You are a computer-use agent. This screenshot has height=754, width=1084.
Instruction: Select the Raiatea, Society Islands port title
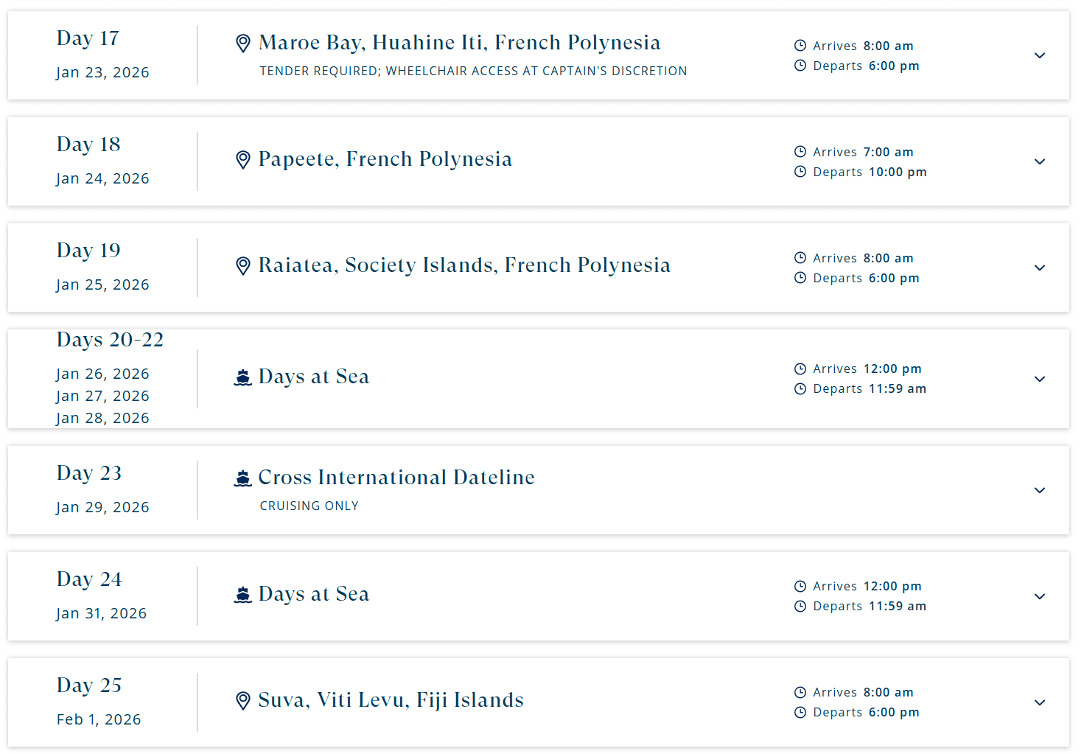coord(464,265)
